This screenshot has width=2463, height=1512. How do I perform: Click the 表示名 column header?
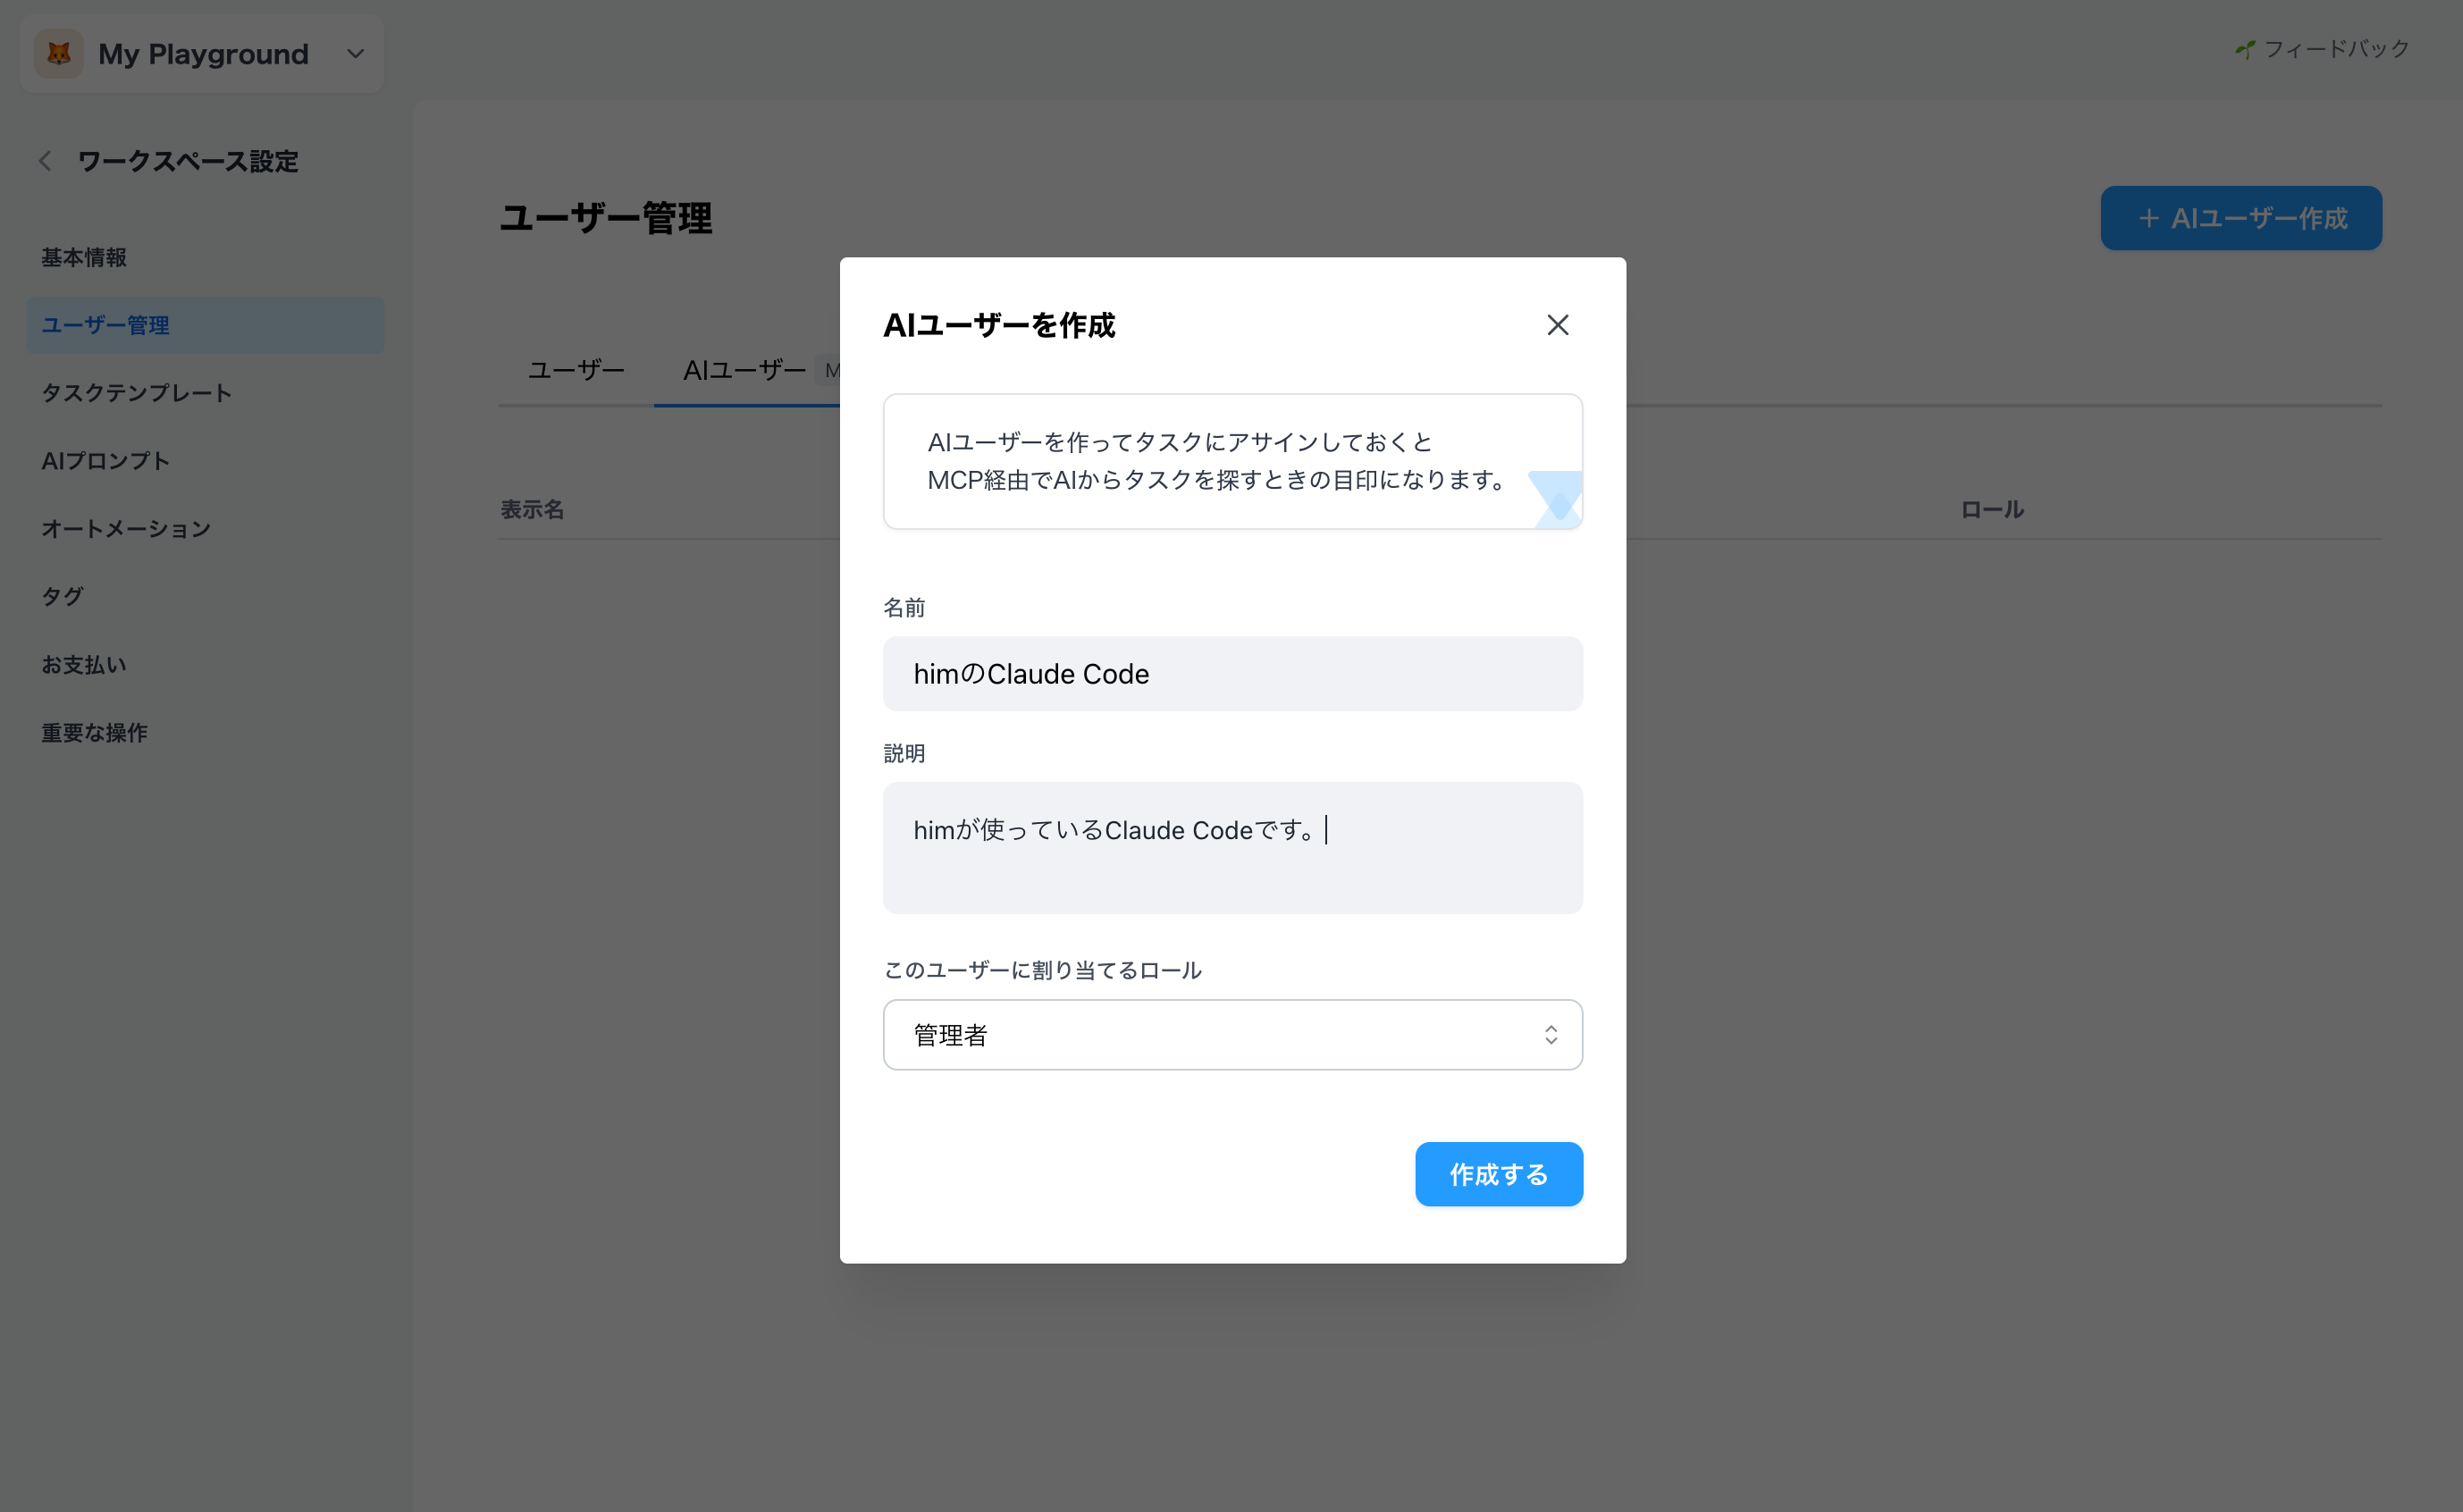pos(532,510)
